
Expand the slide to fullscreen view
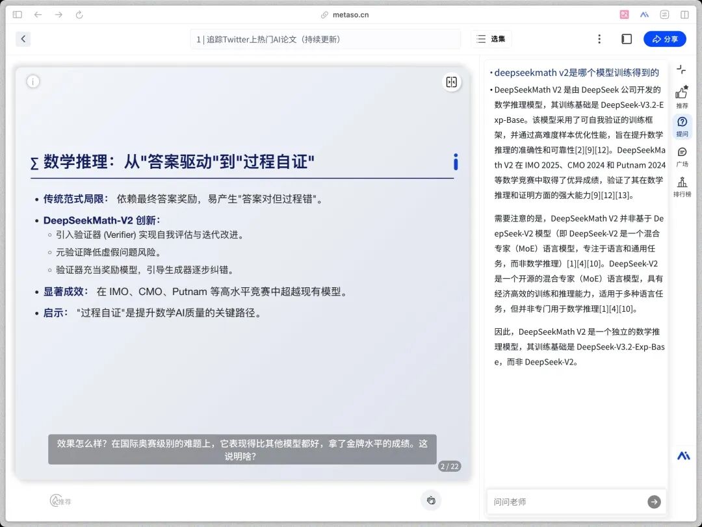pos(451,83)
